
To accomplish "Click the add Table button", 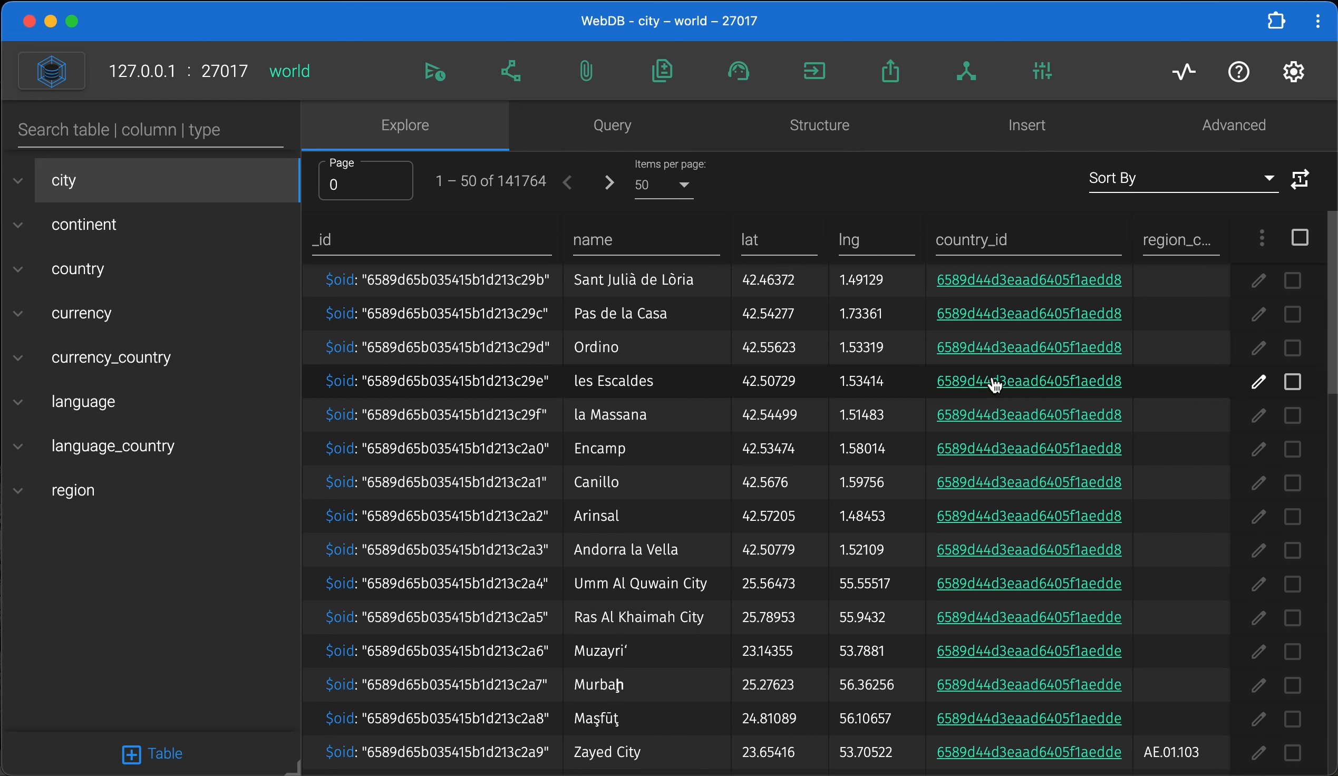I will click(x=152, y=754).
